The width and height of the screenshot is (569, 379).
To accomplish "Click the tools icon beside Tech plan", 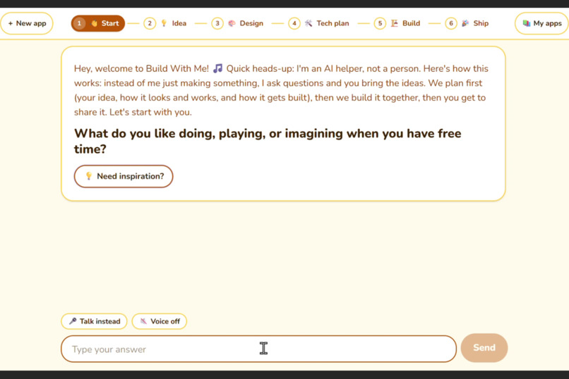I will coord(309,23).
